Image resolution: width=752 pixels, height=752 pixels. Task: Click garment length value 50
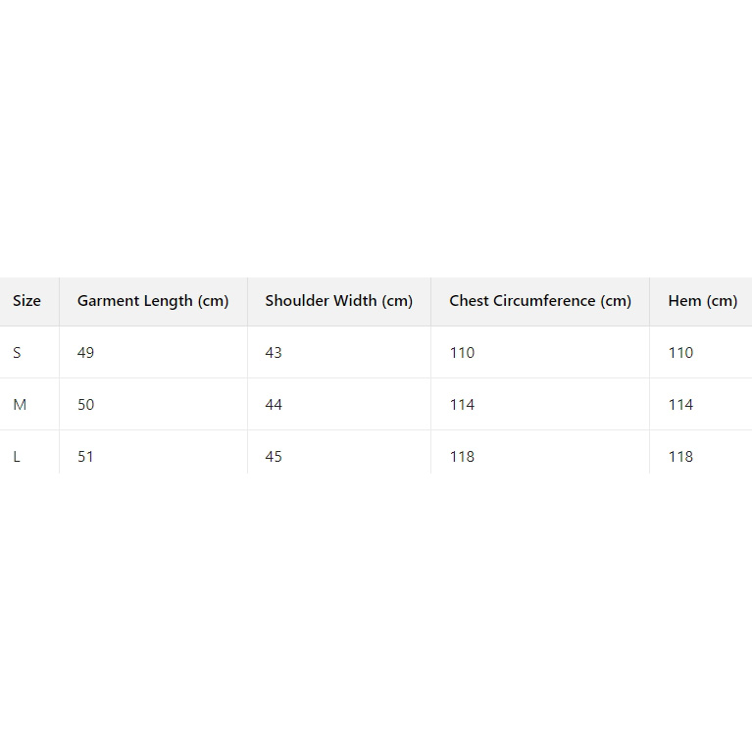(86, 405)
